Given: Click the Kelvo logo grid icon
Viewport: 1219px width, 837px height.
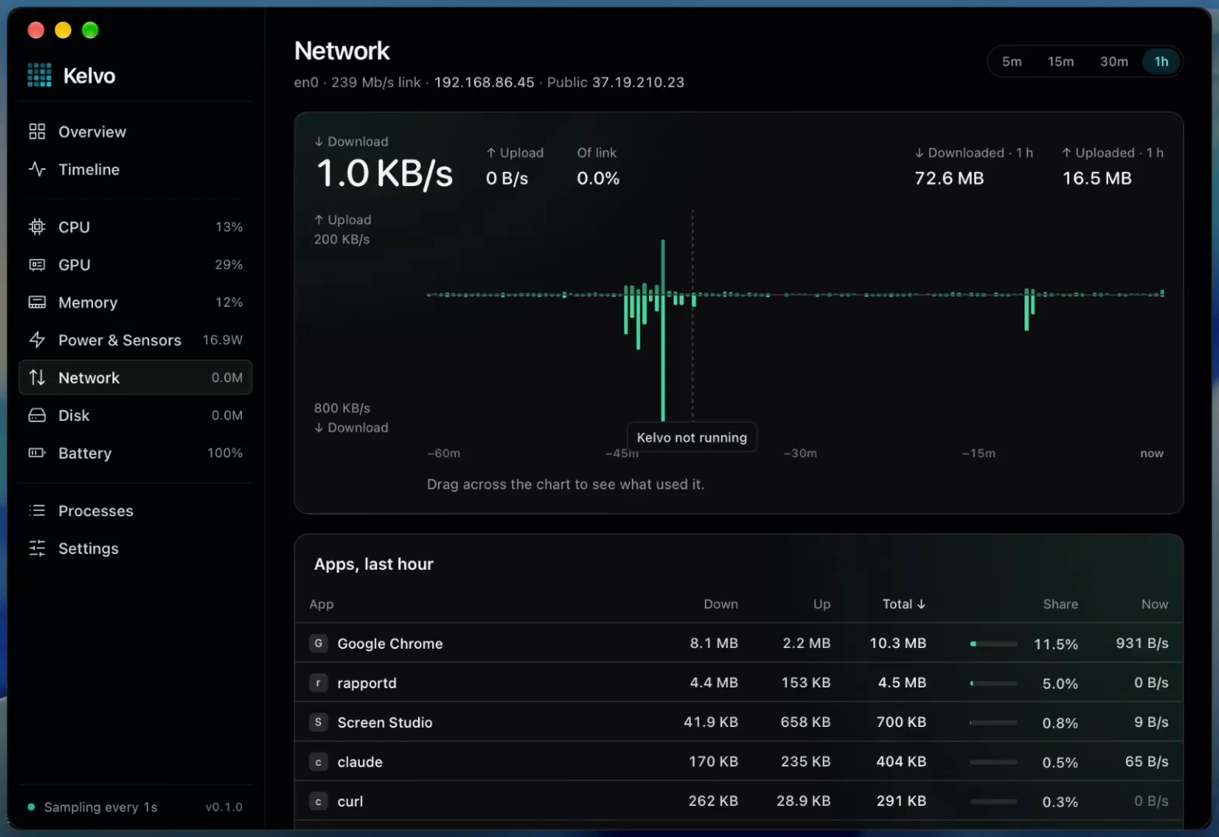Looking at the screenshot, I should coord(40,75).
